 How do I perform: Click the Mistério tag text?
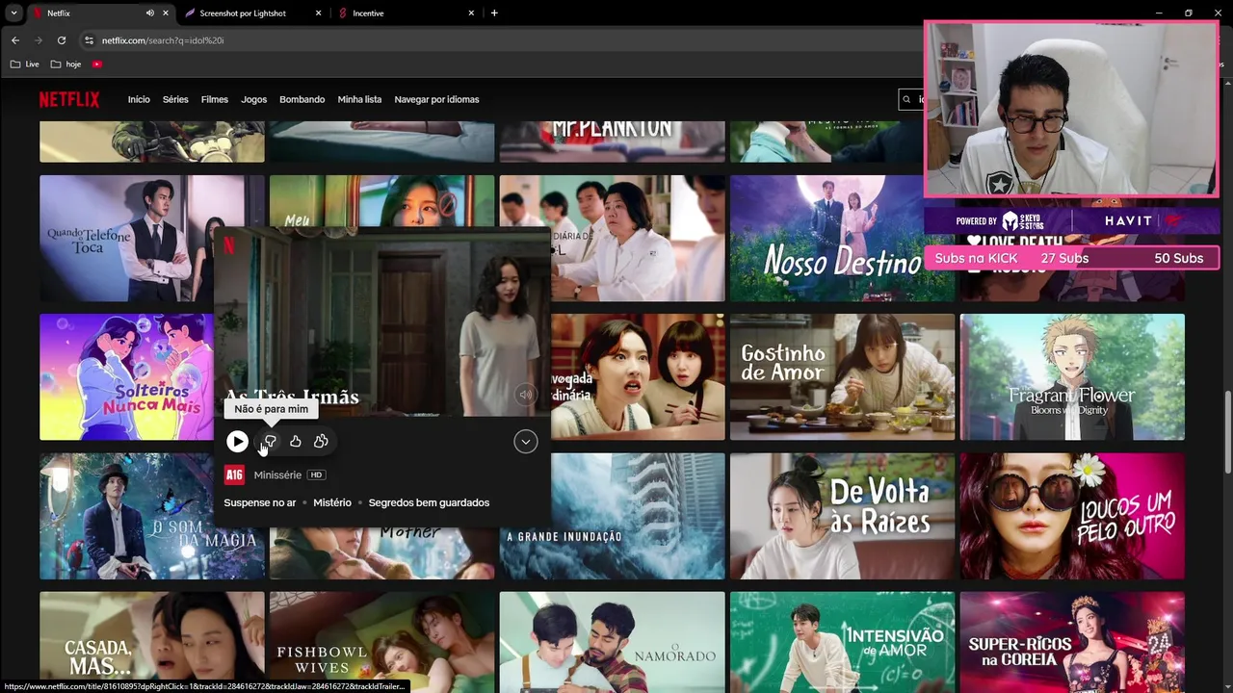pos(332,502)
